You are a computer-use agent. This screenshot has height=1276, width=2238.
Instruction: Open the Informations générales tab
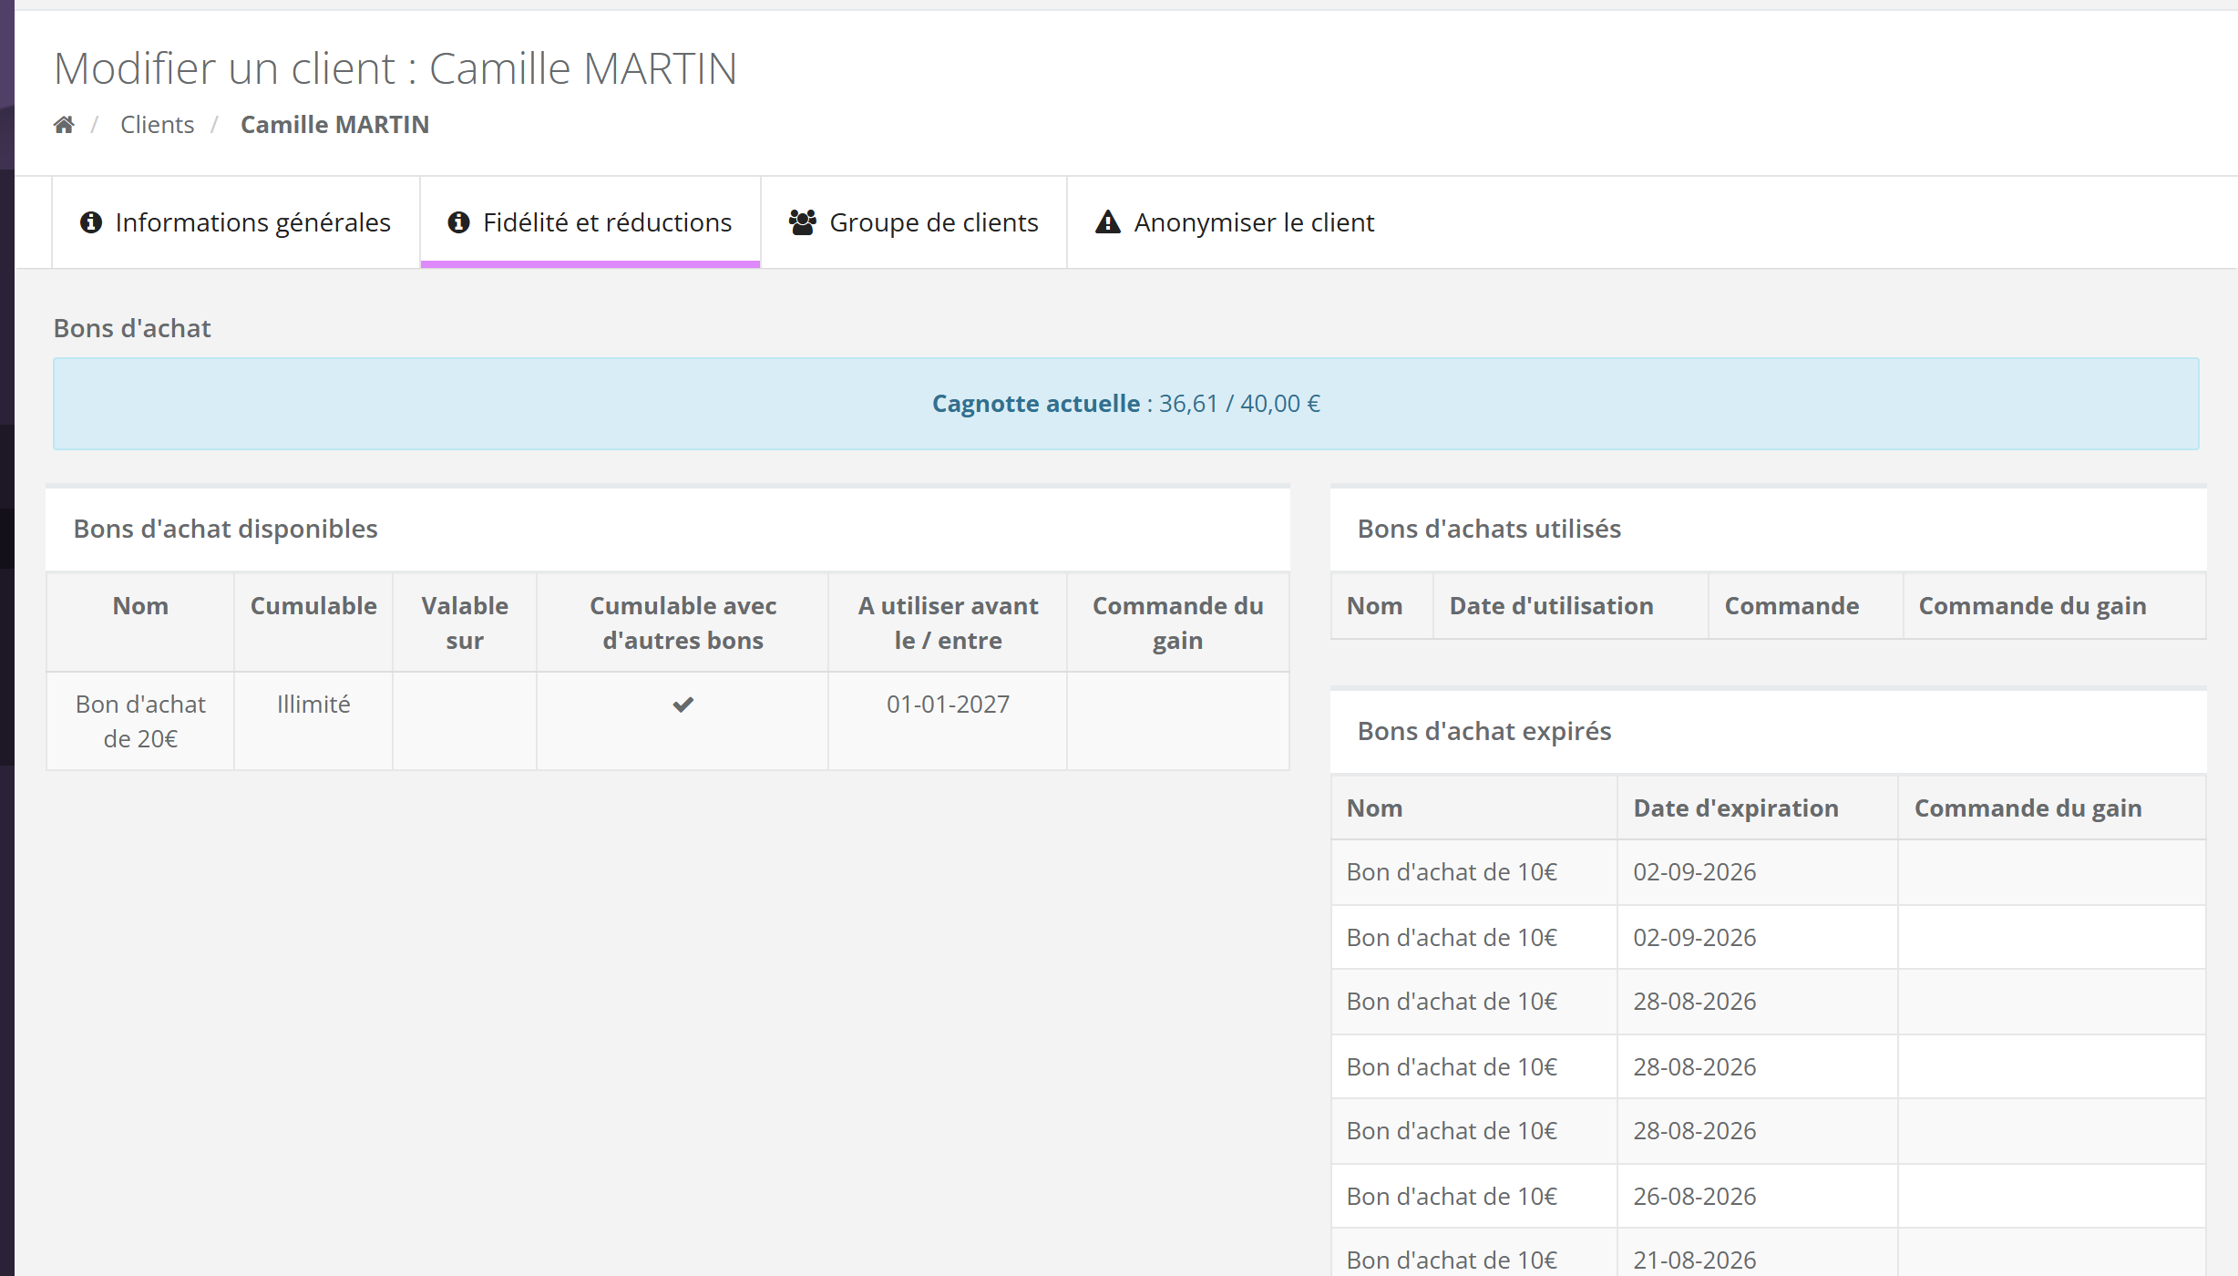pos(236,222)
